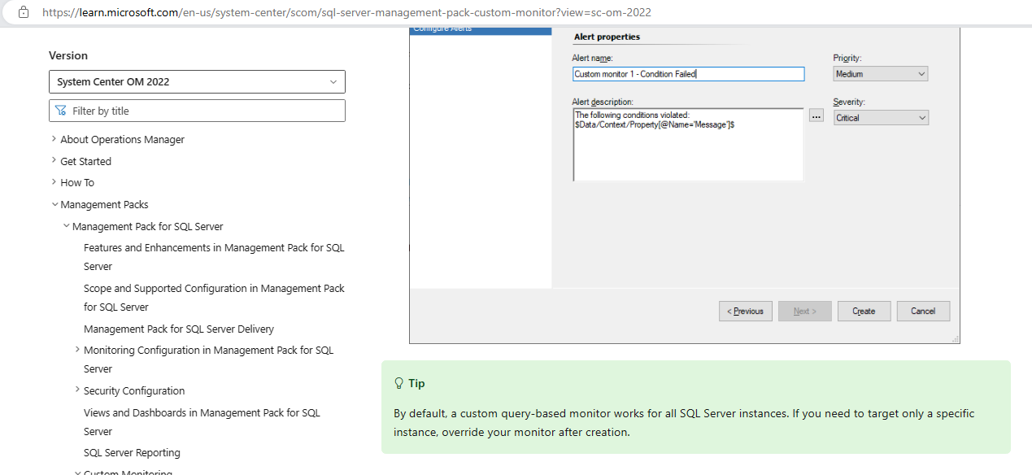Click the Previous button in the wizard
1032x475 pixels.
[x=745, y=311]
